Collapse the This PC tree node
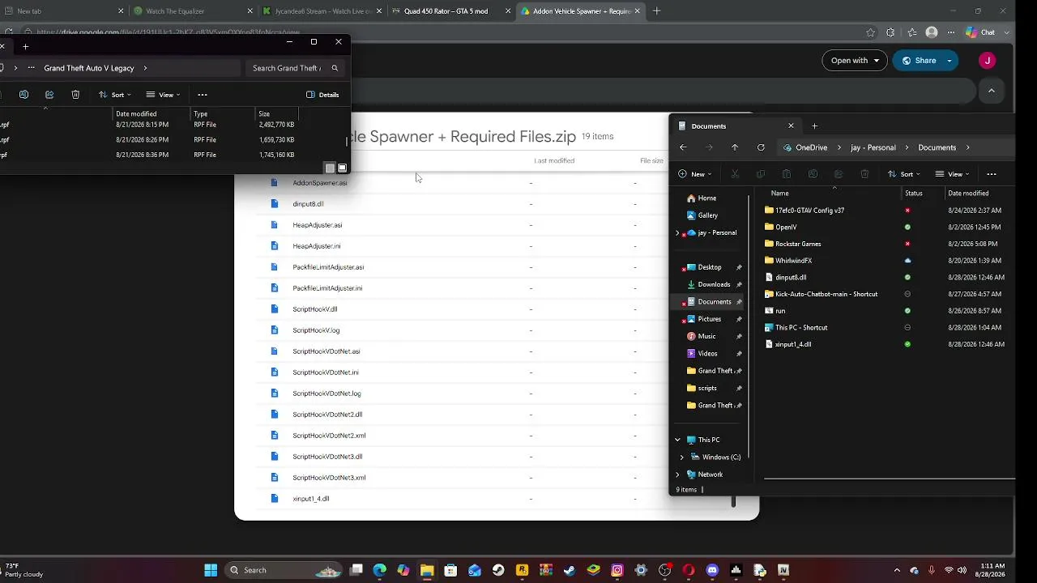 (x=677, y=440)
